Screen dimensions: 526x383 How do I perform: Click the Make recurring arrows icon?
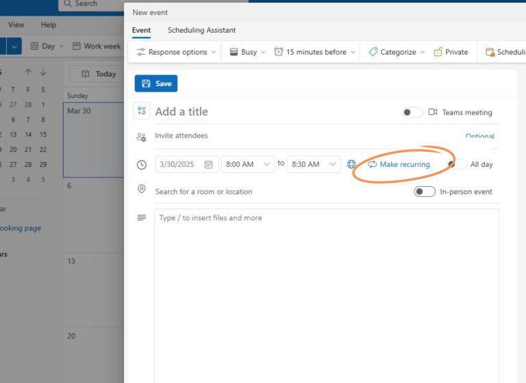click(x=372, y=164)
